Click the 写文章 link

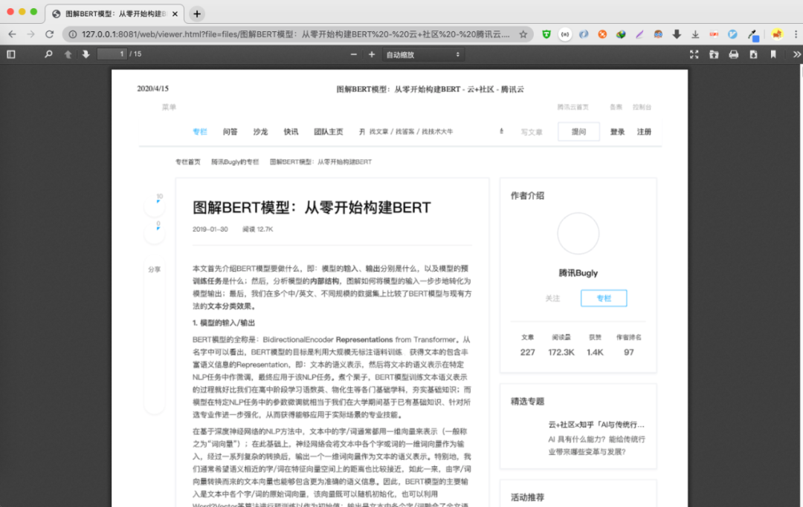coord(532,132)
